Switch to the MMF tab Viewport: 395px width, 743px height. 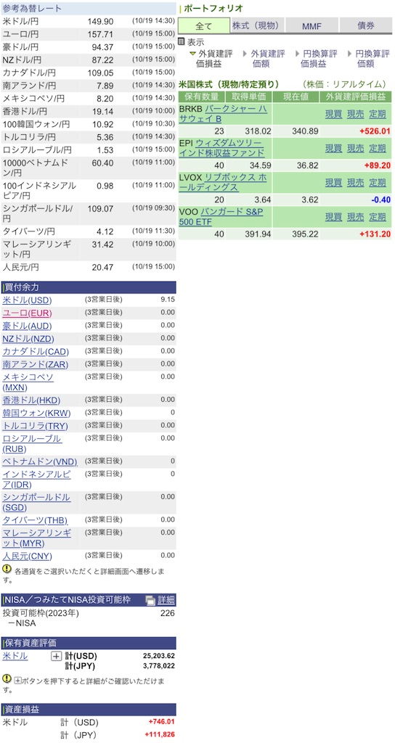(x=311, y=25)
